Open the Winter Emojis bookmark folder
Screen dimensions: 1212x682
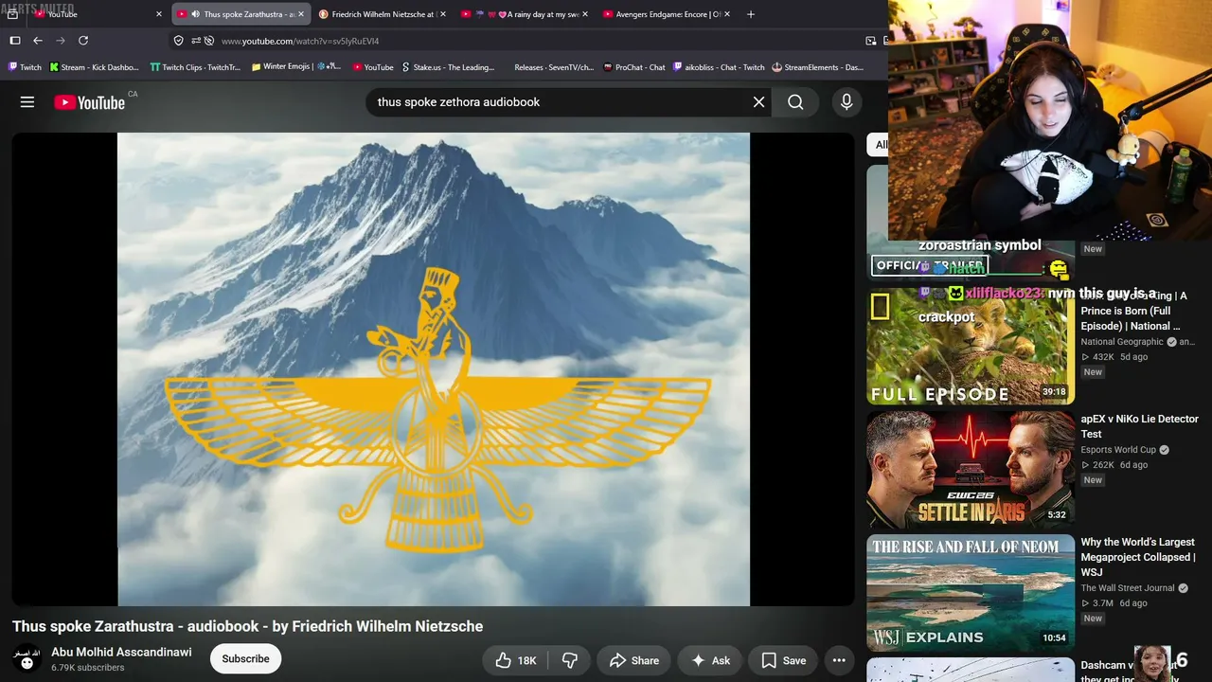pos(295,67)
